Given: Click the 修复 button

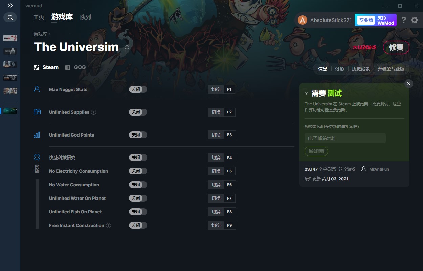Looking at the screenshot, I should click(396, 47).
